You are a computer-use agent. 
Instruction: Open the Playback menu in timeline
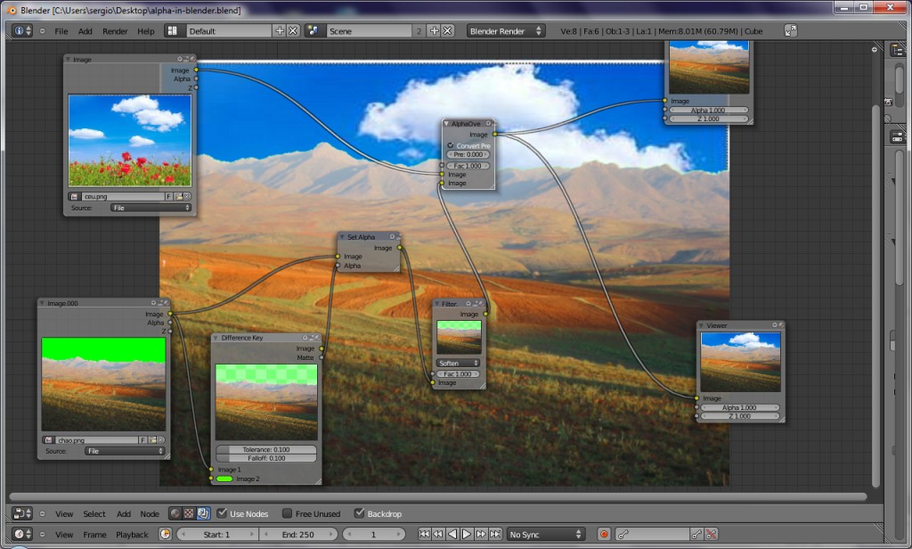(x=132, y=535)
